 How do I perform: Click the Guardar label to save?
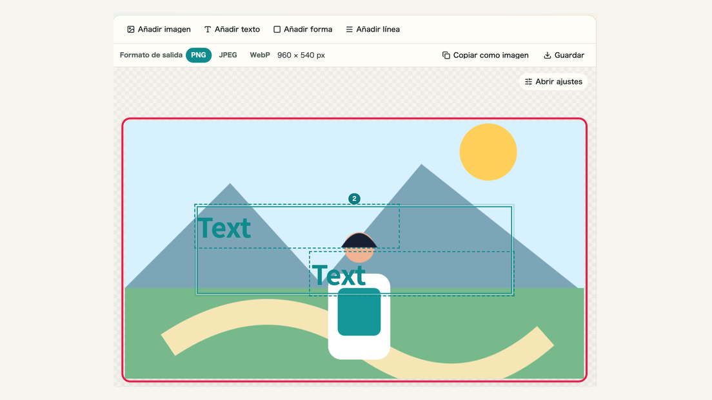pyautogui.click(x=569, y=55)
